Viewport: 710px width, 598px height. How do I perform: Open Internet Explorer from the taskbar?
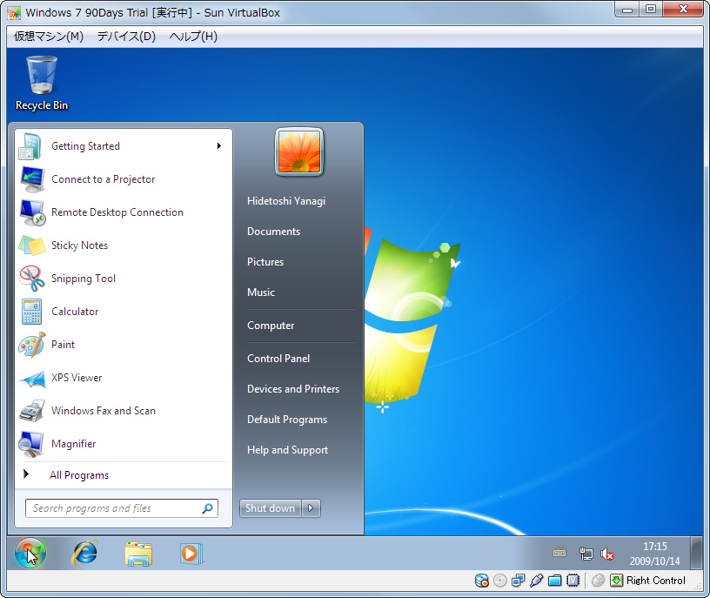click(x=84, y=553)
